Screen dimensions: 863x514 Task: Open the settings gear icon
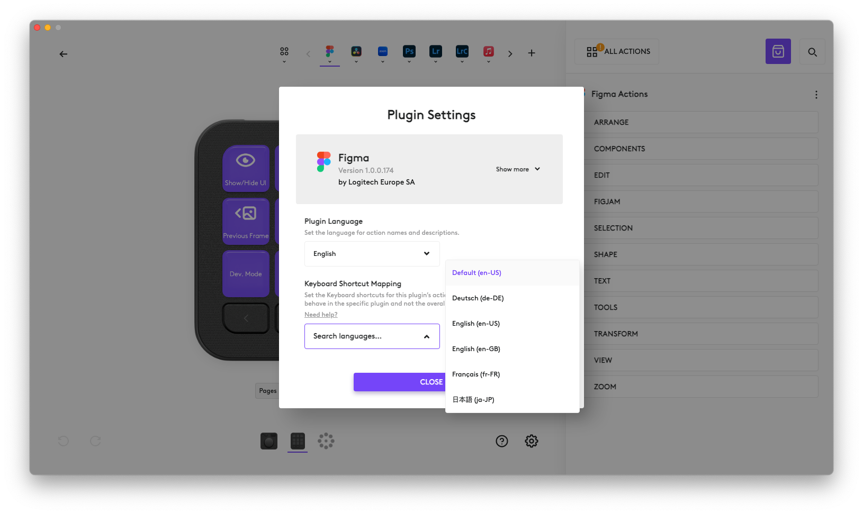tap(532, 441)
